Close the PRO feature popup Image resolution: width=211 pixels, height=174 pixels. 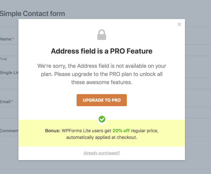point(179,25)
